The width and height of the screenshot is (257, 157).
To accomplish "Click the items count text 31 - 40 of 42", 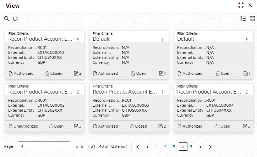I will [108, 146].
